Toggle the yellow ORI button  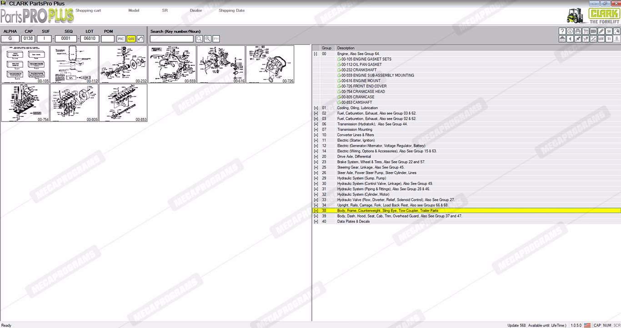(x=131, y=39)
